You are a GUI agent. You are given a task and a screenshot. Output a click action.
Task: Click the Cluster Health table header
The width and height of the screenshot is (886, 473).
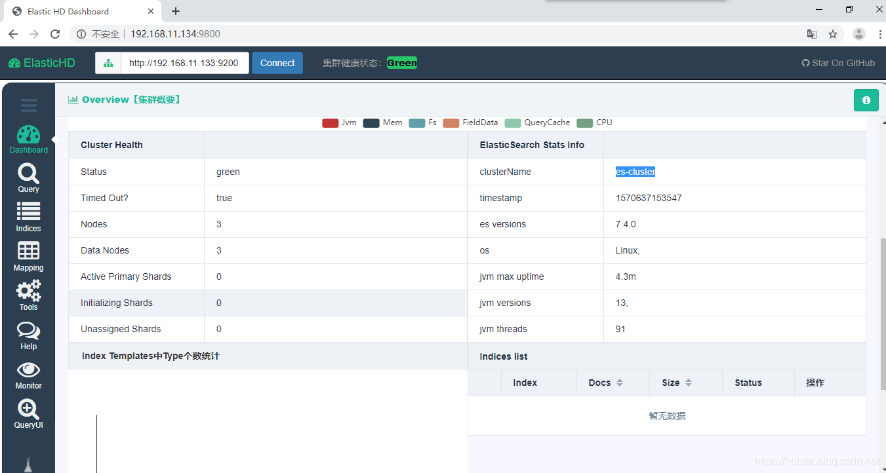[111, 145]
